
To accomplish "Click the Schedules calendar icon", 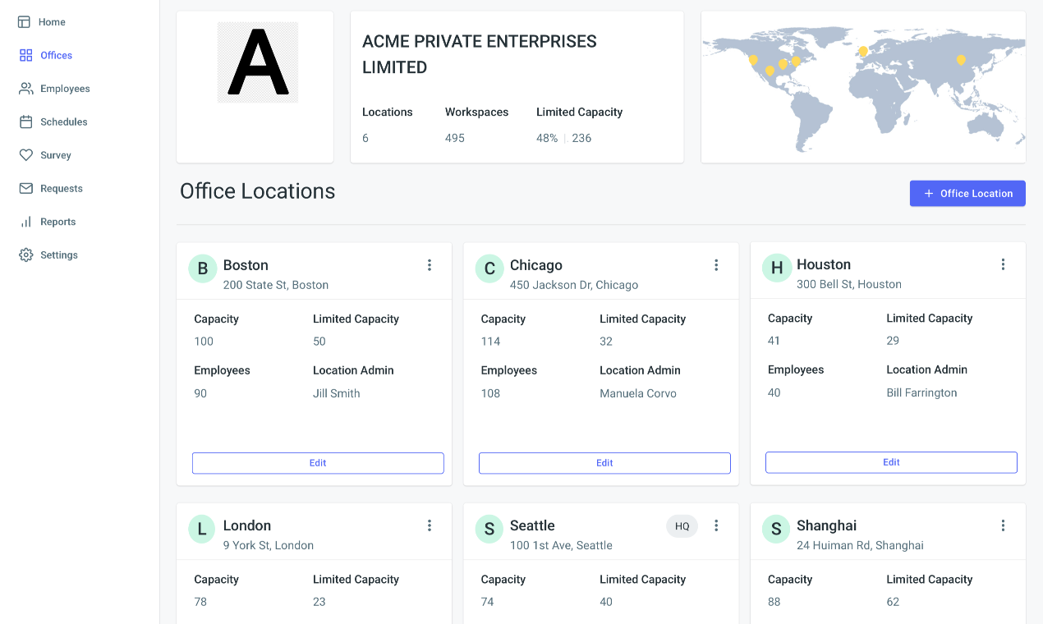I will click(25, 122).
